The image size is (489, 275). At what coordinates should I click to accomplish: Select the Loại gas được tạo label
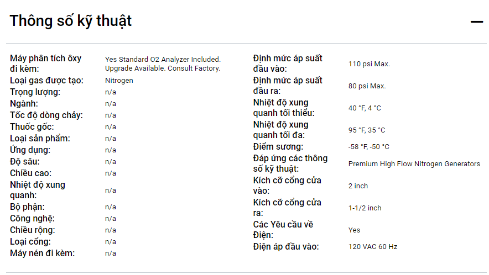click(46, 81)
